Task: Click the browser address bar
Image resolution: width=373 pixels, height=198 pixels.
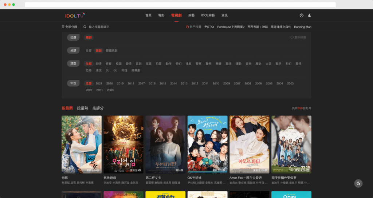Action: [180, 4]
